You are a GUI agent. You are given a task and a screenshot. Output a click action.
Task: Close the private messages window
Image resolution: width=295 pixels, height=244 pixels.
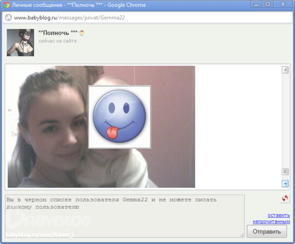tap(283, 4)
